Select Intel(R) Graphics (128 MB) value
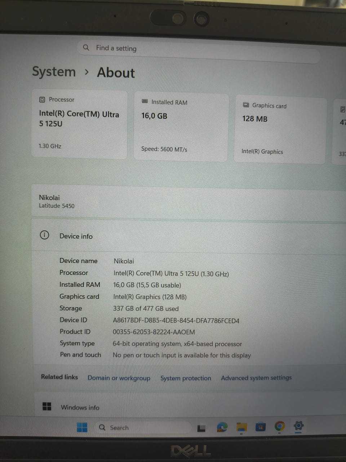The height and width of the screenshot is (462, 346). click(x=150, y=297)
